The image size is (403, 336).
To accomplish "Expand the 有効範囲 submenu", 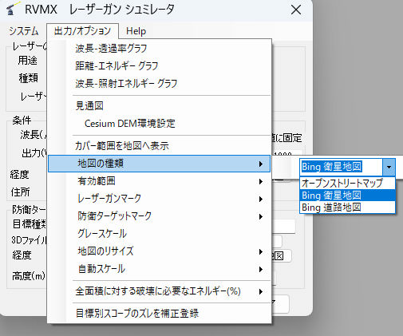I will (159, 181).
